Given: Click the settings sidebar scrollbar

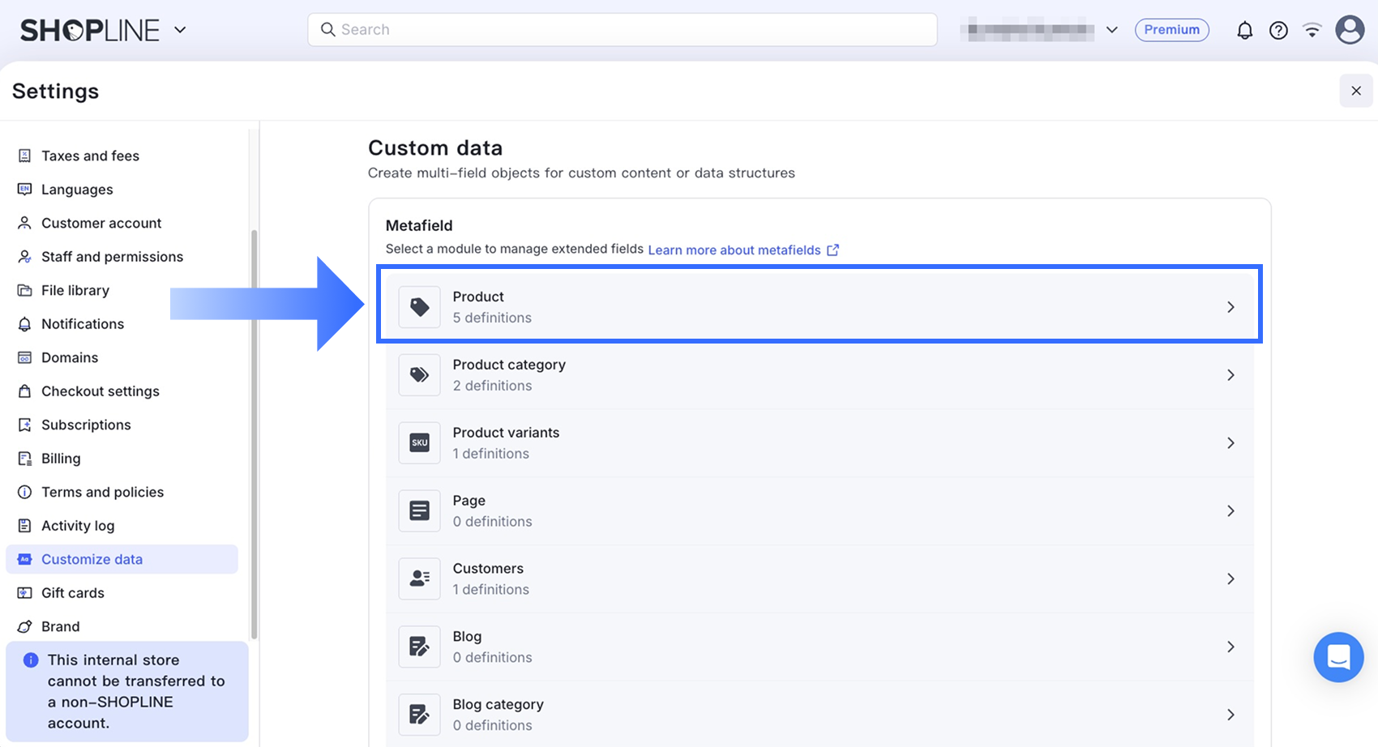Looking at the screenshot, I should coord(254,434).
